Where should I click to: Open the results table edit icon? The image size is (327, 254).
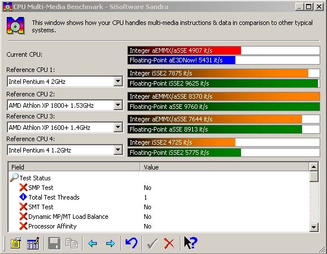[x=33, y=243]
